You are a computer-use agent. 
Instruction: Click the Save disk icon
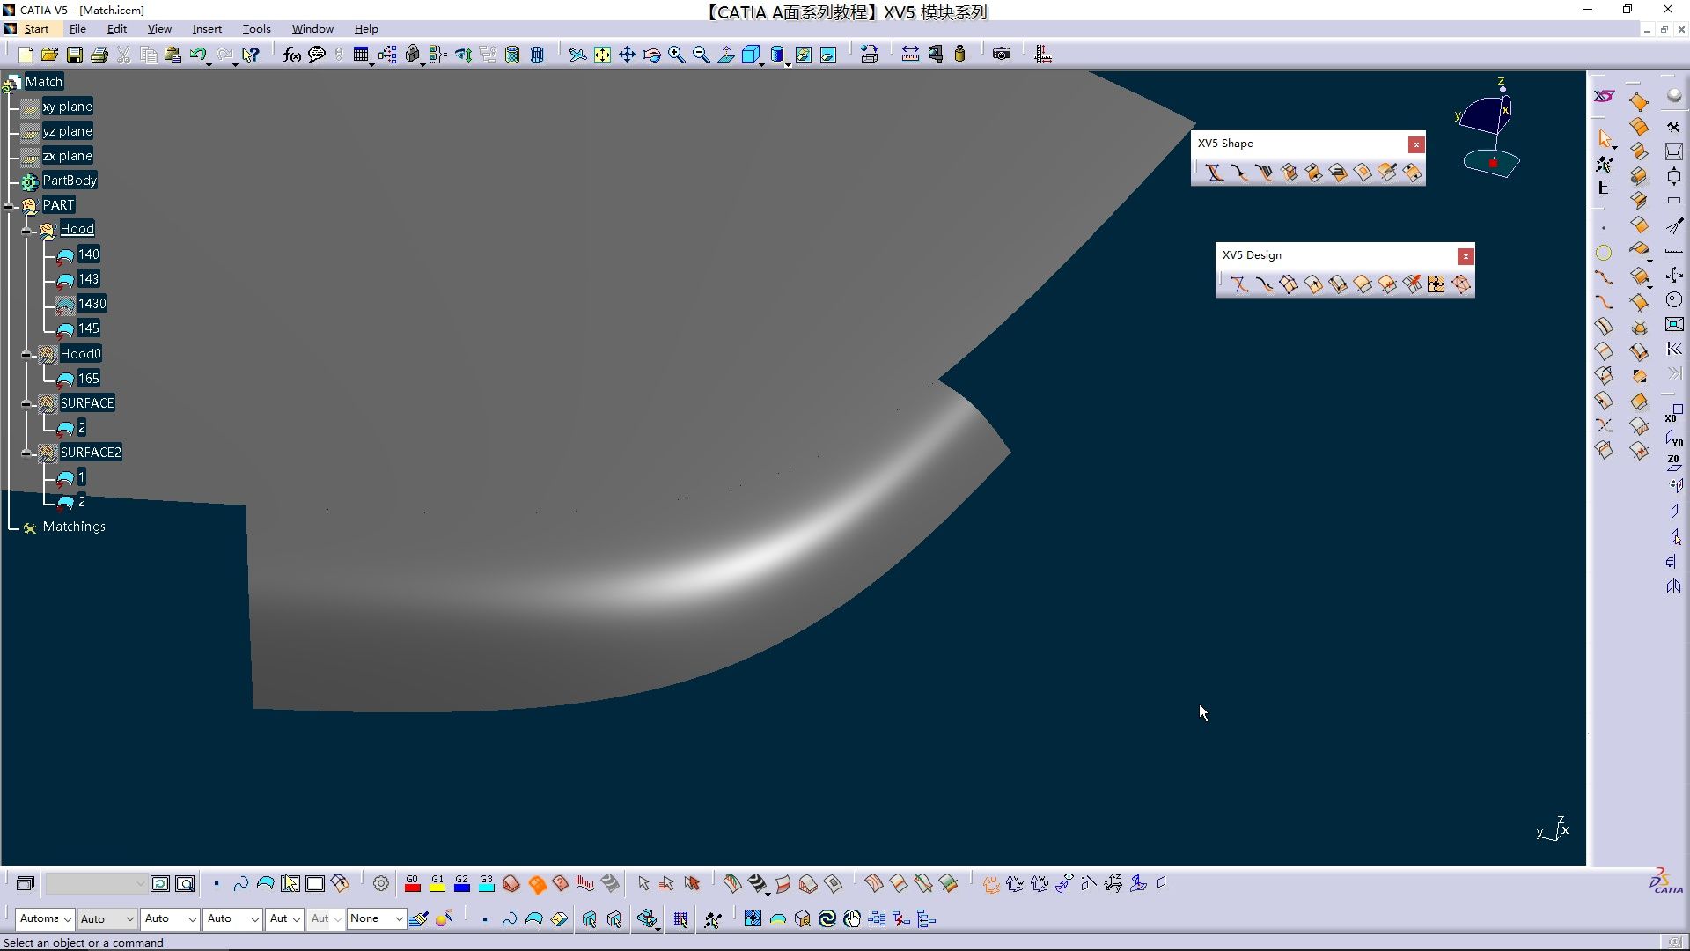(x=75, y=55)
